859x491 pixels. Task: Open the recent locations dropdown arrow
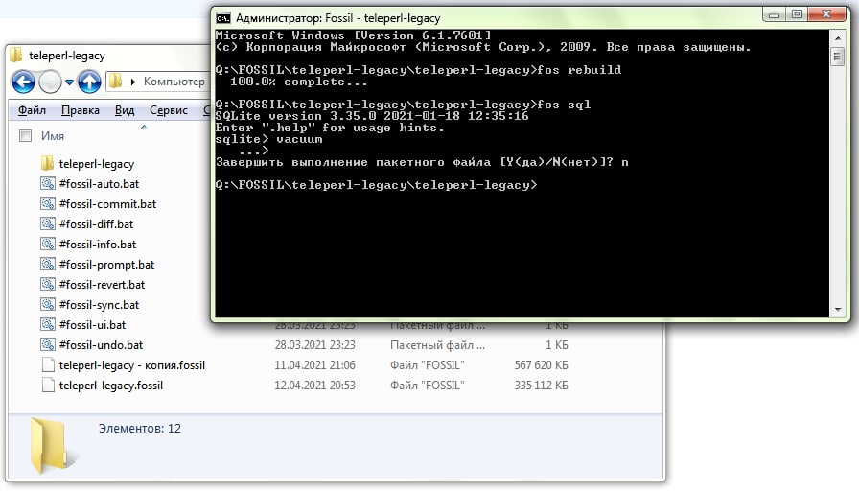[x=70, y=82]
